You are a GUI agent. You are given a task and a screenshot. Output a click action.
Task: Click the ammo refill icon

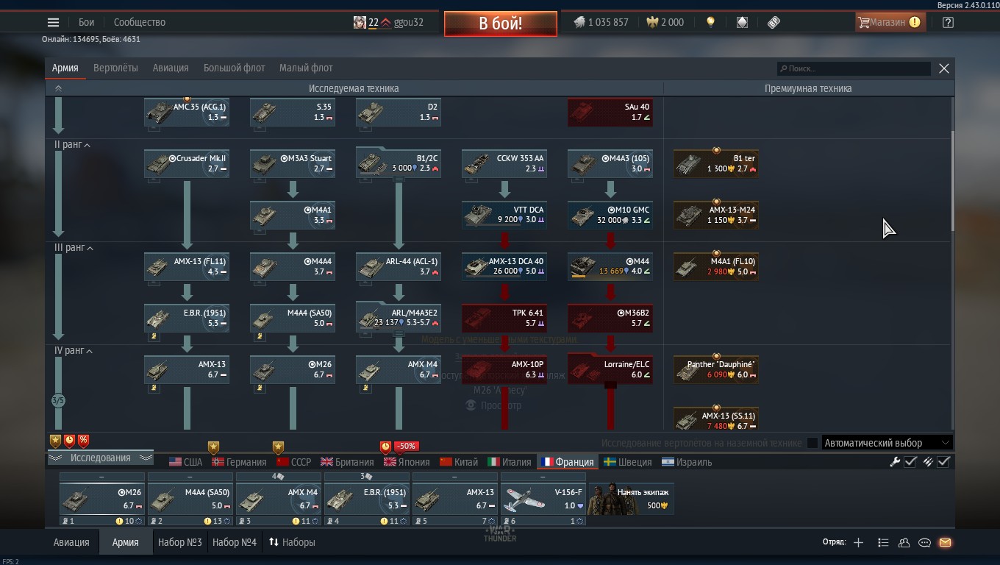tap(928, 462)
